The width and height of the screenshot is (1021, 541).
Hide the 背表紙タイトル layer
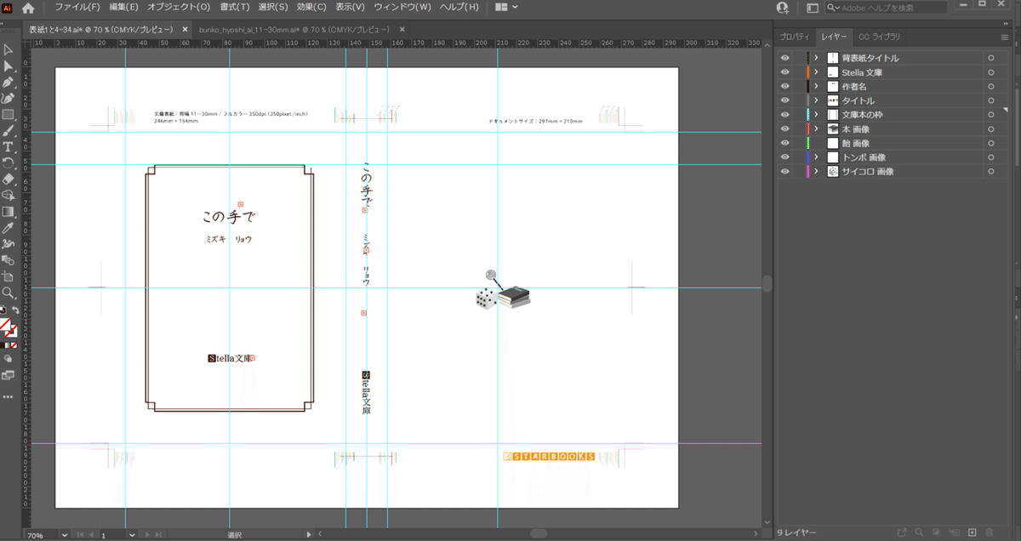point(784,58)
